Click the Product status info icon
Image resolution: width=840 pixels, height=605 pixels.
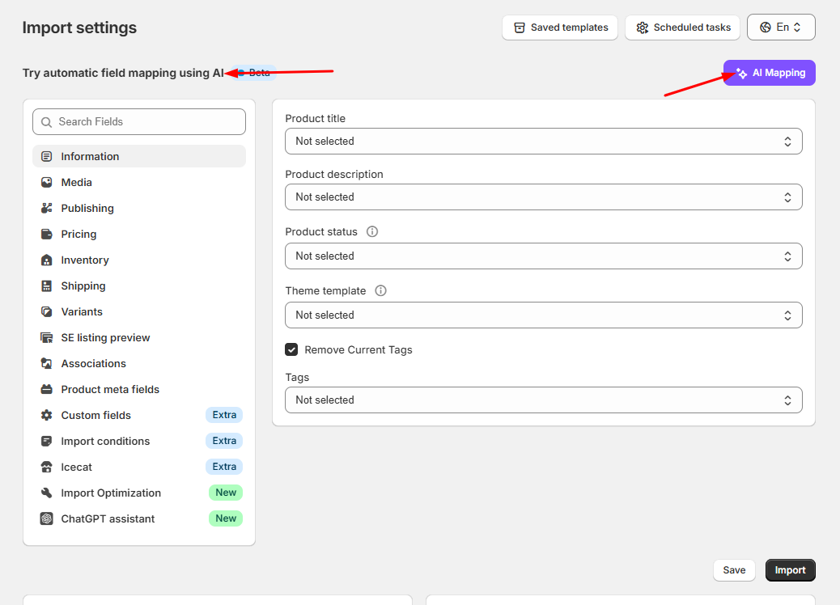tap(371, 231)
